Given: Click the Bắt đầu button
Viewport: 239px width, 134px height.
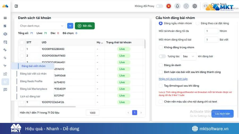Looking at the screenshot, I should click(85, 26).
